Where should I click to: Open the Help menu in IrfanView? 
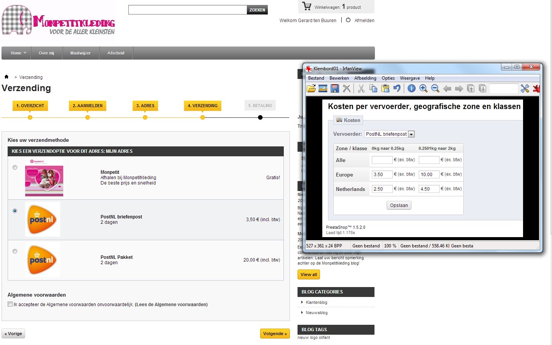click(x=430, y=78)
